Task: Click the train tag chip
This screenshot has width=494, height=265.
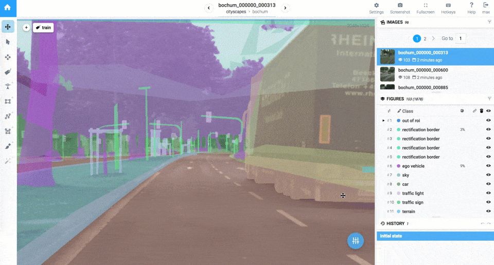Action: coord(43,28)
